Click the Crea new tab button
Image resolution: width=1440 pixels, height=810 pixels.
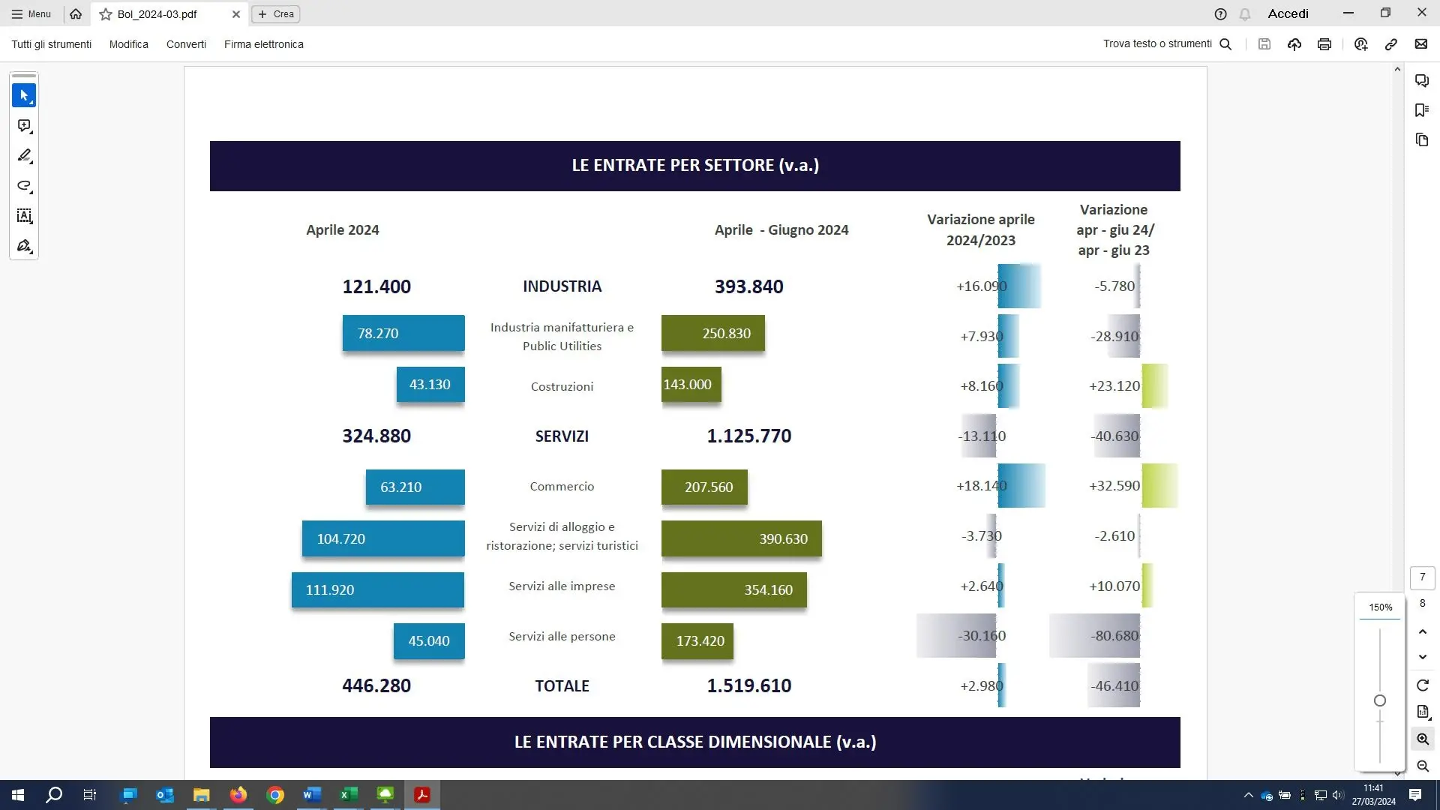276,14
